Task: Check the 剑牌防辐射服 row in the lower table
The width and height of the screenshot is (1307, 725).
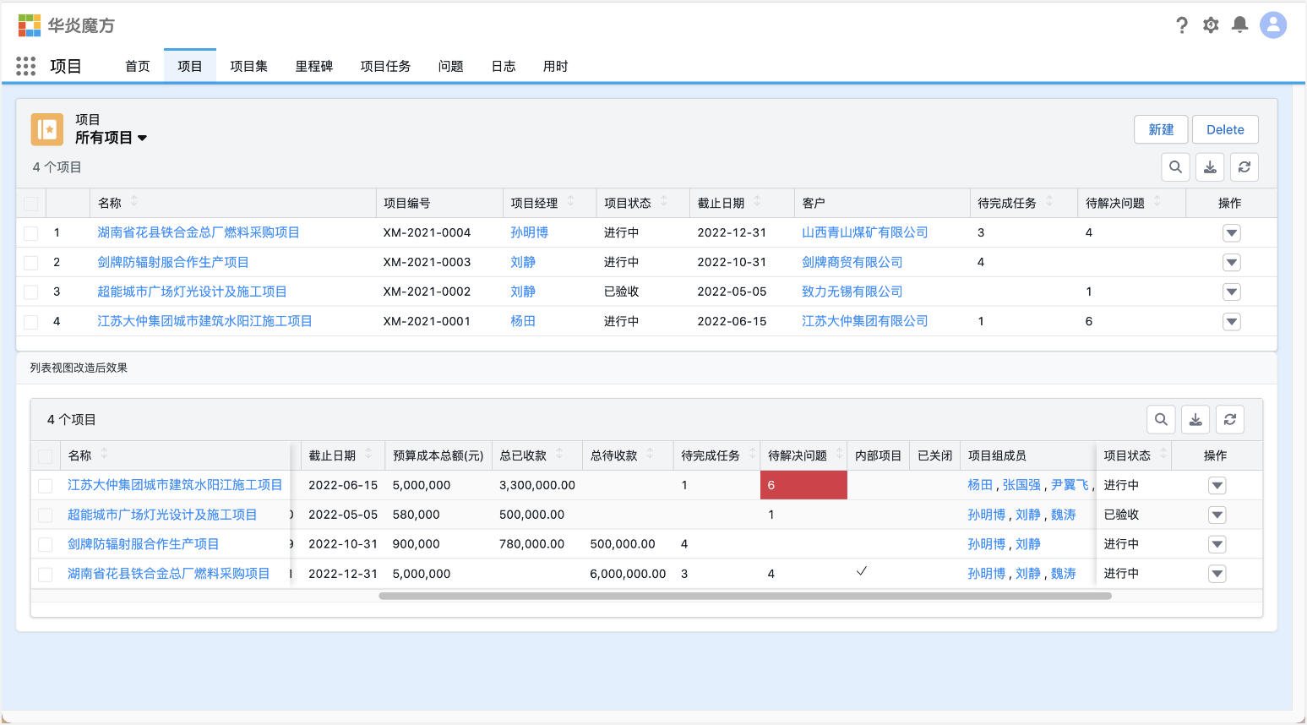Action: pyautogui.click(x=46, y=544)
